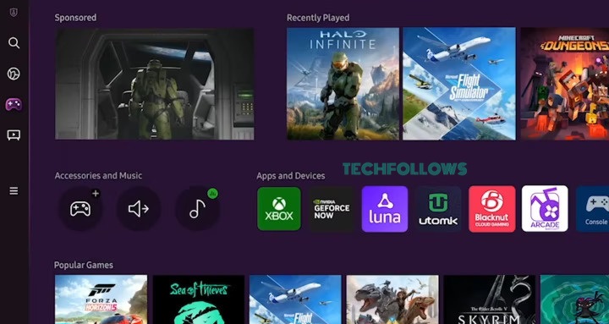Open the hamburger menu in sidebar
This screenshot has width=609, height=324.
click(14, 190)
